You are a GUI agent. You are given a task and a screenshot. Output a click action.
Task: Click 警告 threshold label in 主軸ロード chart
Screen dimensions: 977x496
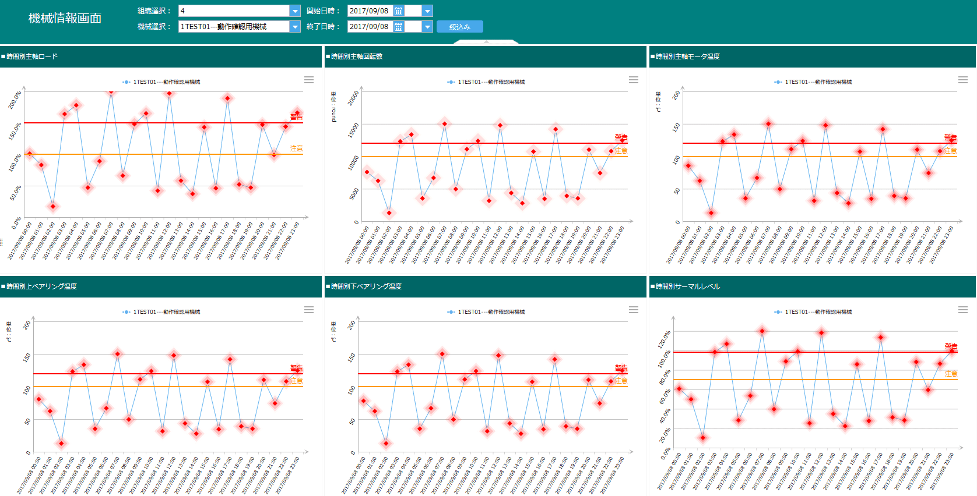coord(297,117)
